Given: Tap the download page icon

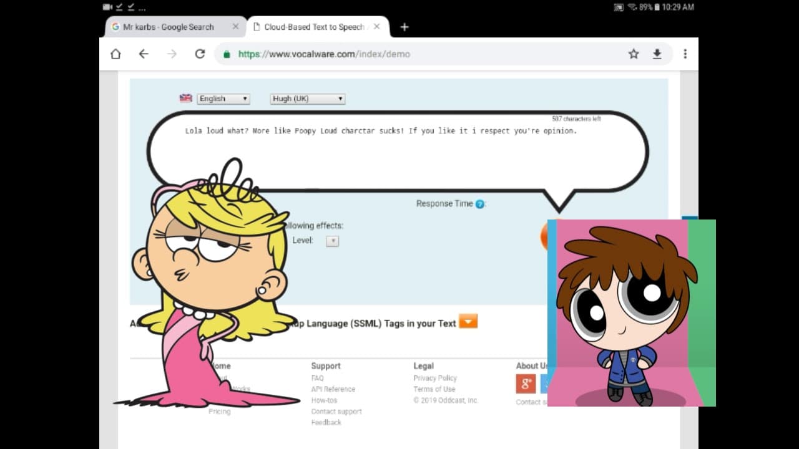Looking at the screenshot, I should [x=657, y=54].
